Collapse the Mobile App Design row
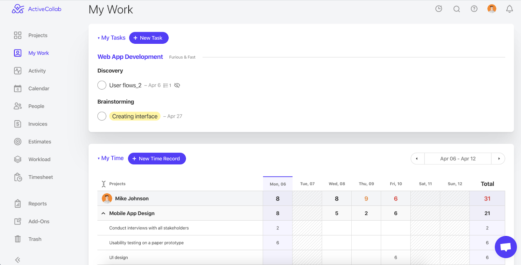521x265 pixels. tap(103, 213)
